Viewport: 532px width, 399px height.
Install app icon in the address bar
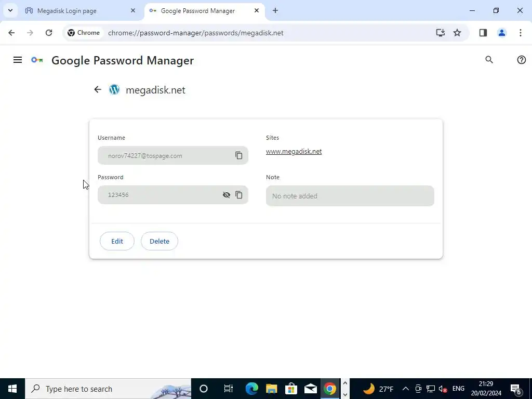pos(440,33)
